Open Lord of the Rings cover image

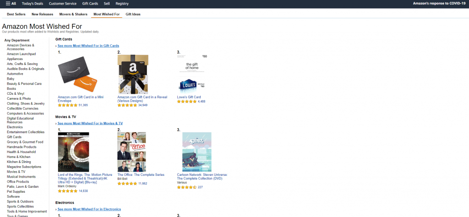pyautogui.click(x=73, y=152)
